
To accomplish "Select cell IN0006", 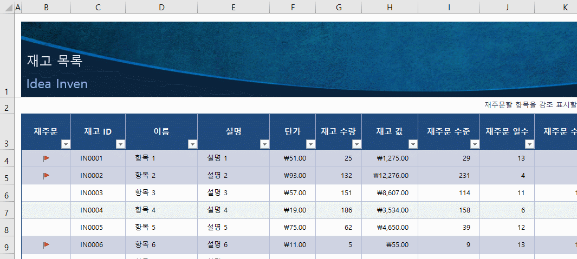I will (98, 245).
